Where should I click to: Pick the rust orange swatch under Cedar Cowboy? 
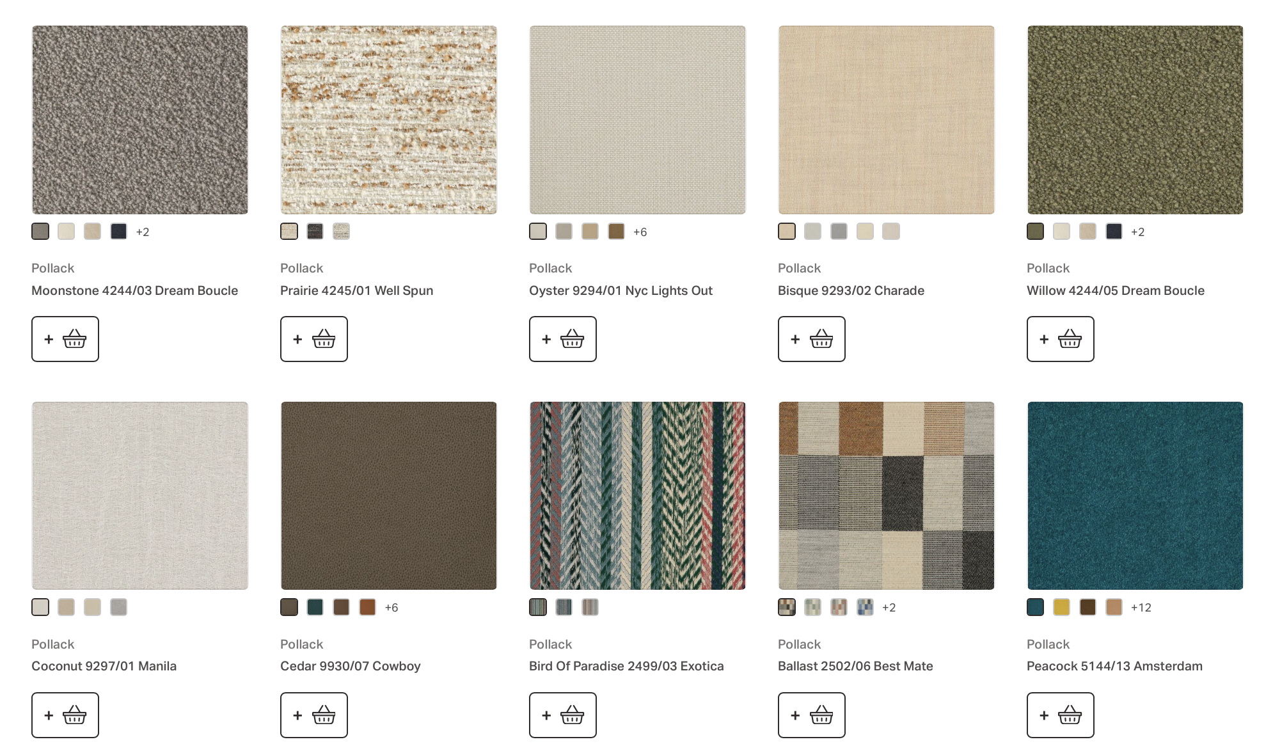coord(368,607)
